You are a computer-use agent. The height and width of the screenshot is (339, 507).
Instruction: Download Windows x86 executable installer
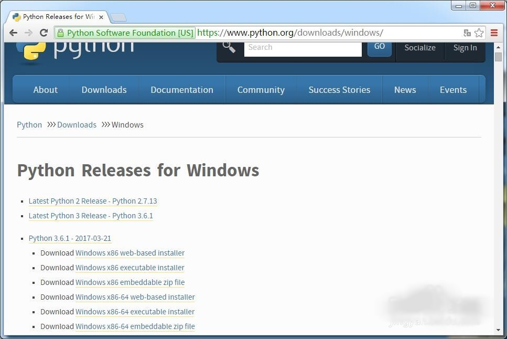coord(130,268)
